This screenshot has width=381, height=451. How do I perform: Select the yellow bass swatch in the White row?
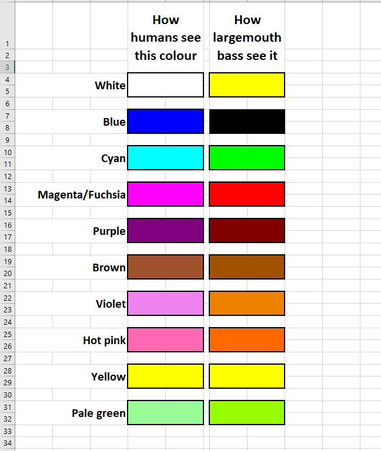tap(247, 85)
